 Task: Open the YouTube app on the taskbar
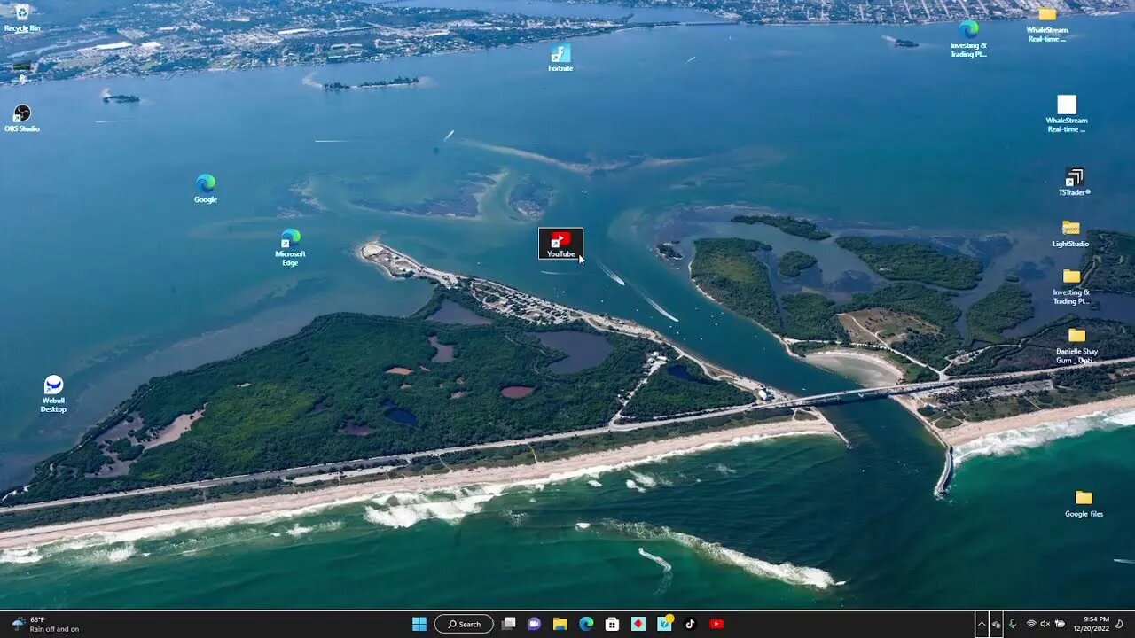point(716,624)
